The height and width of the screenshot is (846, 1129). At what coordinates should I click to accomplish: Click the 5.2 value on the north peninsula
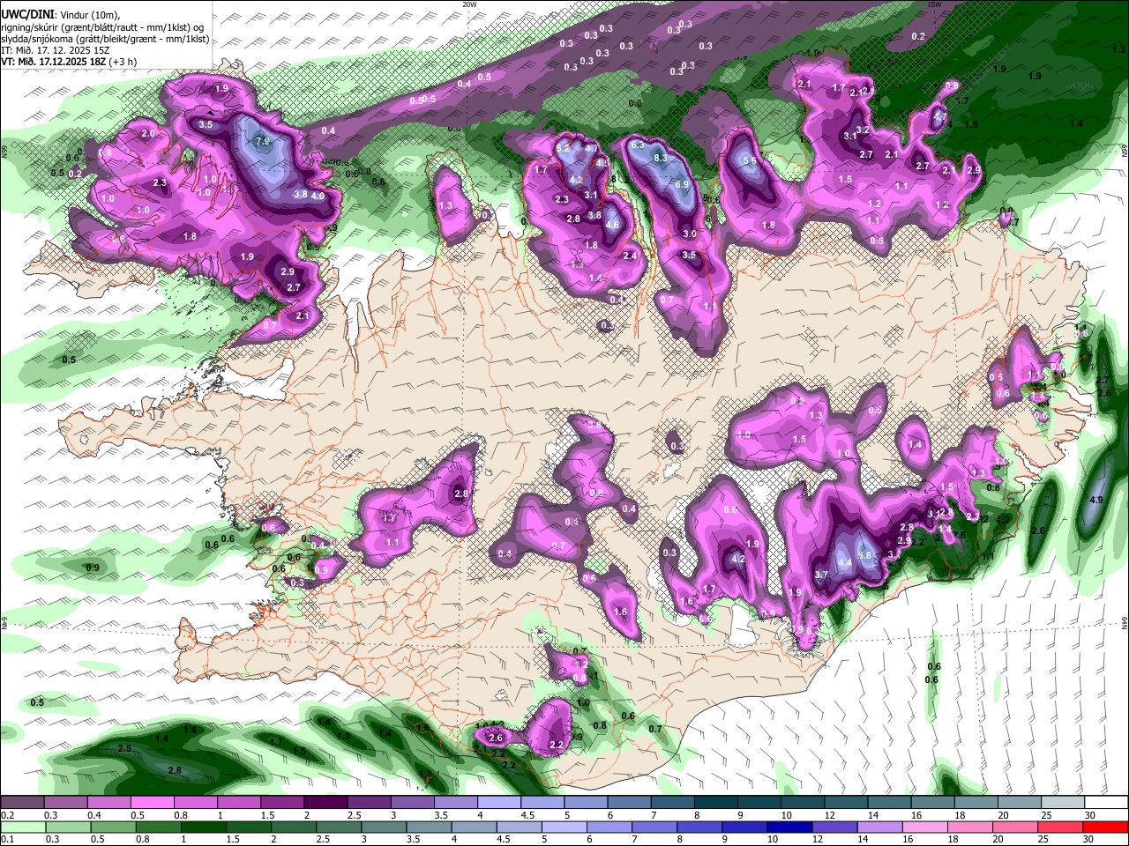tap(563, 148)
